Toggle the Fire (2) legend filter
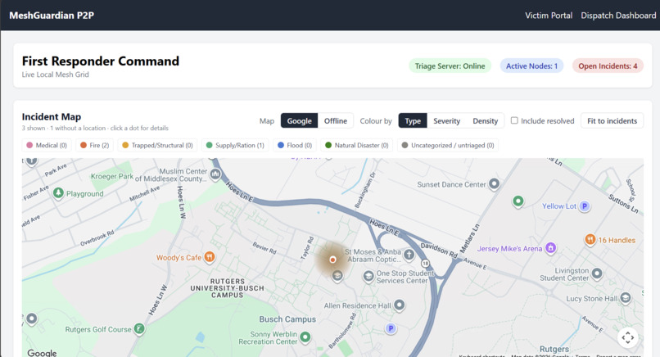This screenshot has width=660, height=357. coord(95,145)
